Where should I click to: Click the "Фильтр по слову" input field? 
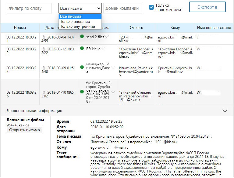[29, 8]
